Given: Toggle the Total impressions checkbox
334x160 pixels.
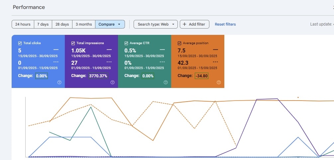Looking at the screenshot, I should tap(73, 43).
